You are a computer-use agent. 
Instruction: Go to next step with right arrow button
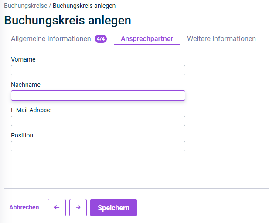[x=78, y=208]
